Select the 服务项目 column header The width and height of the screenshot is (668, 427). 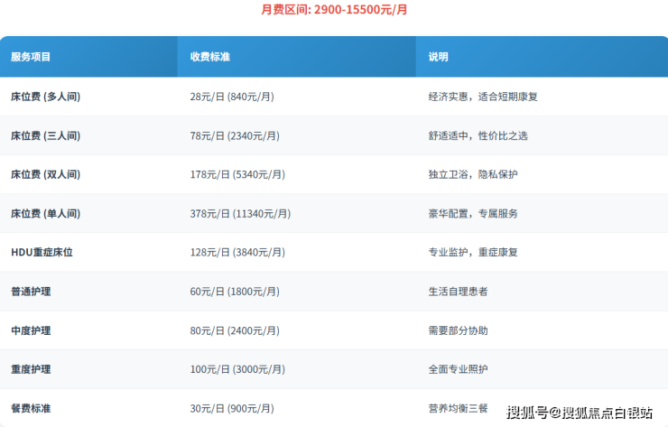(x=31, y=57)
